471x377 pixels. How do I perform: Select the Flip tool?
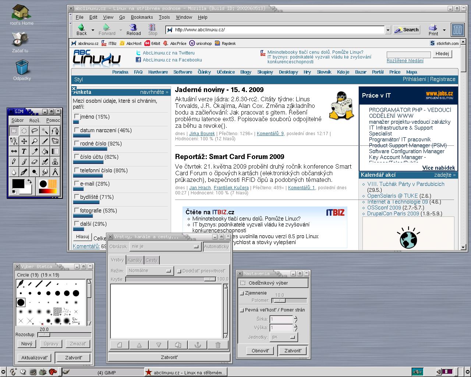point(14,151)
